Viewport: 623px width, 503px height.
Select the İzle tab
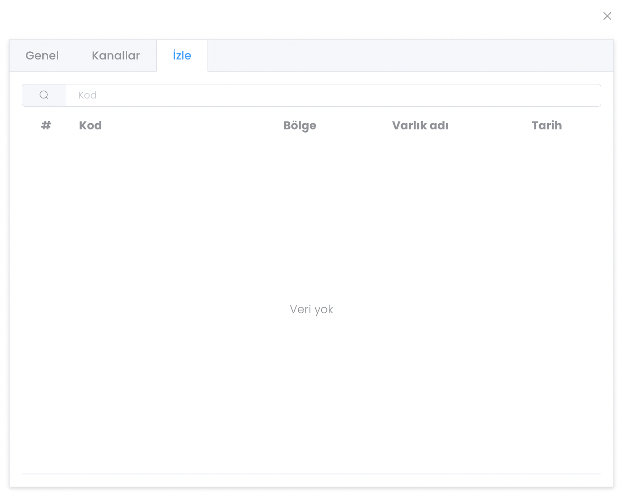point(182,56)
